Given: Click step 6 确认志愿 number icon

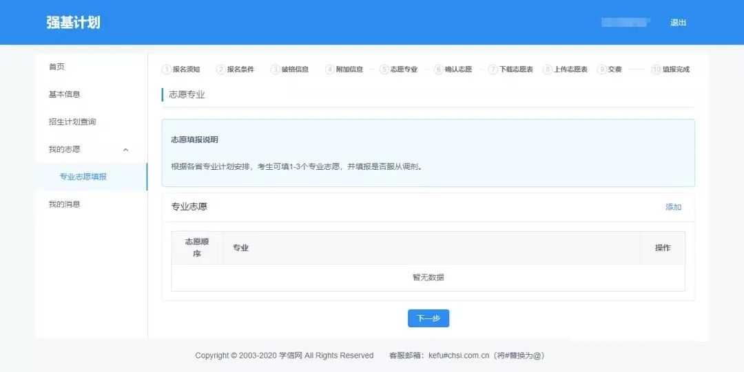Looking at the screenshot, I should coord(438,69).
